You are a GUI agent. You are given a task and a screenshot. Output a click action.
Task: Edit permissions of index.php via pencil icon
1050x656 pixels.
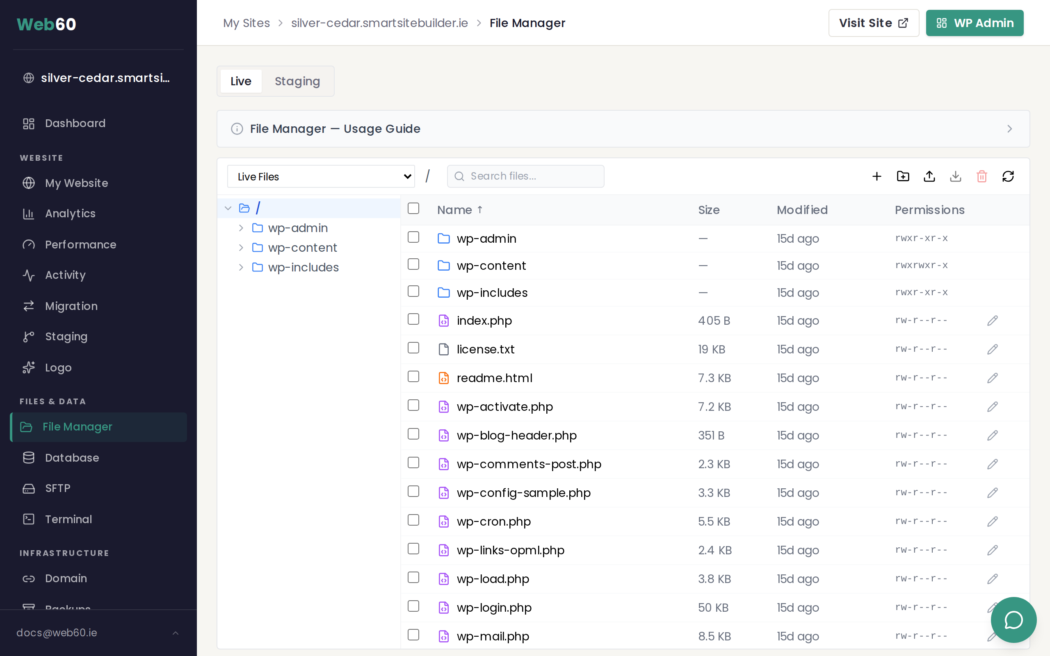coord(993,320)
